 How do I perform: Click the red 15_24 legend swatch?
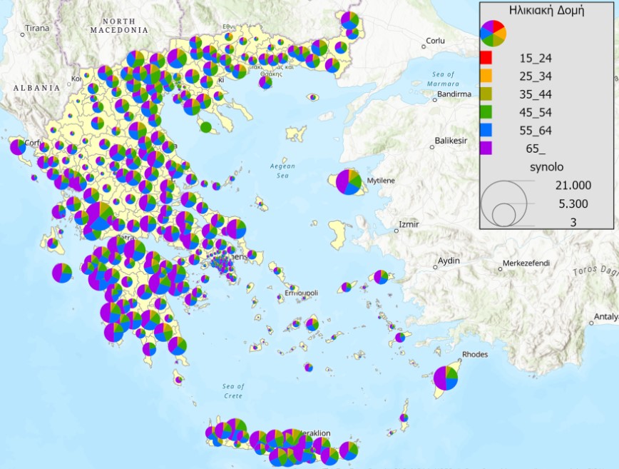[x=486, y=58]
